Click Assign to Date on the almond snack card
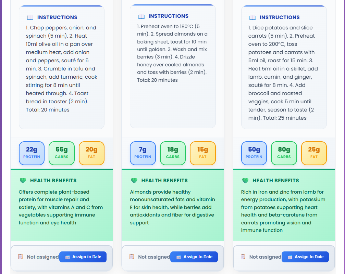The height and width of the screenshot is (274, 345). point(194,257)
